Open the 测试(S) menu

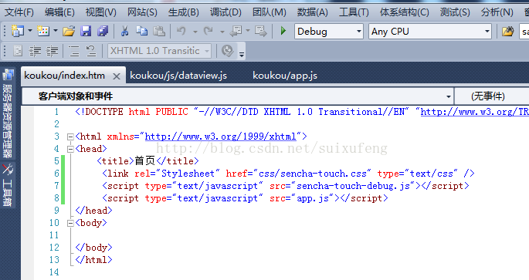tap(455, 12)
